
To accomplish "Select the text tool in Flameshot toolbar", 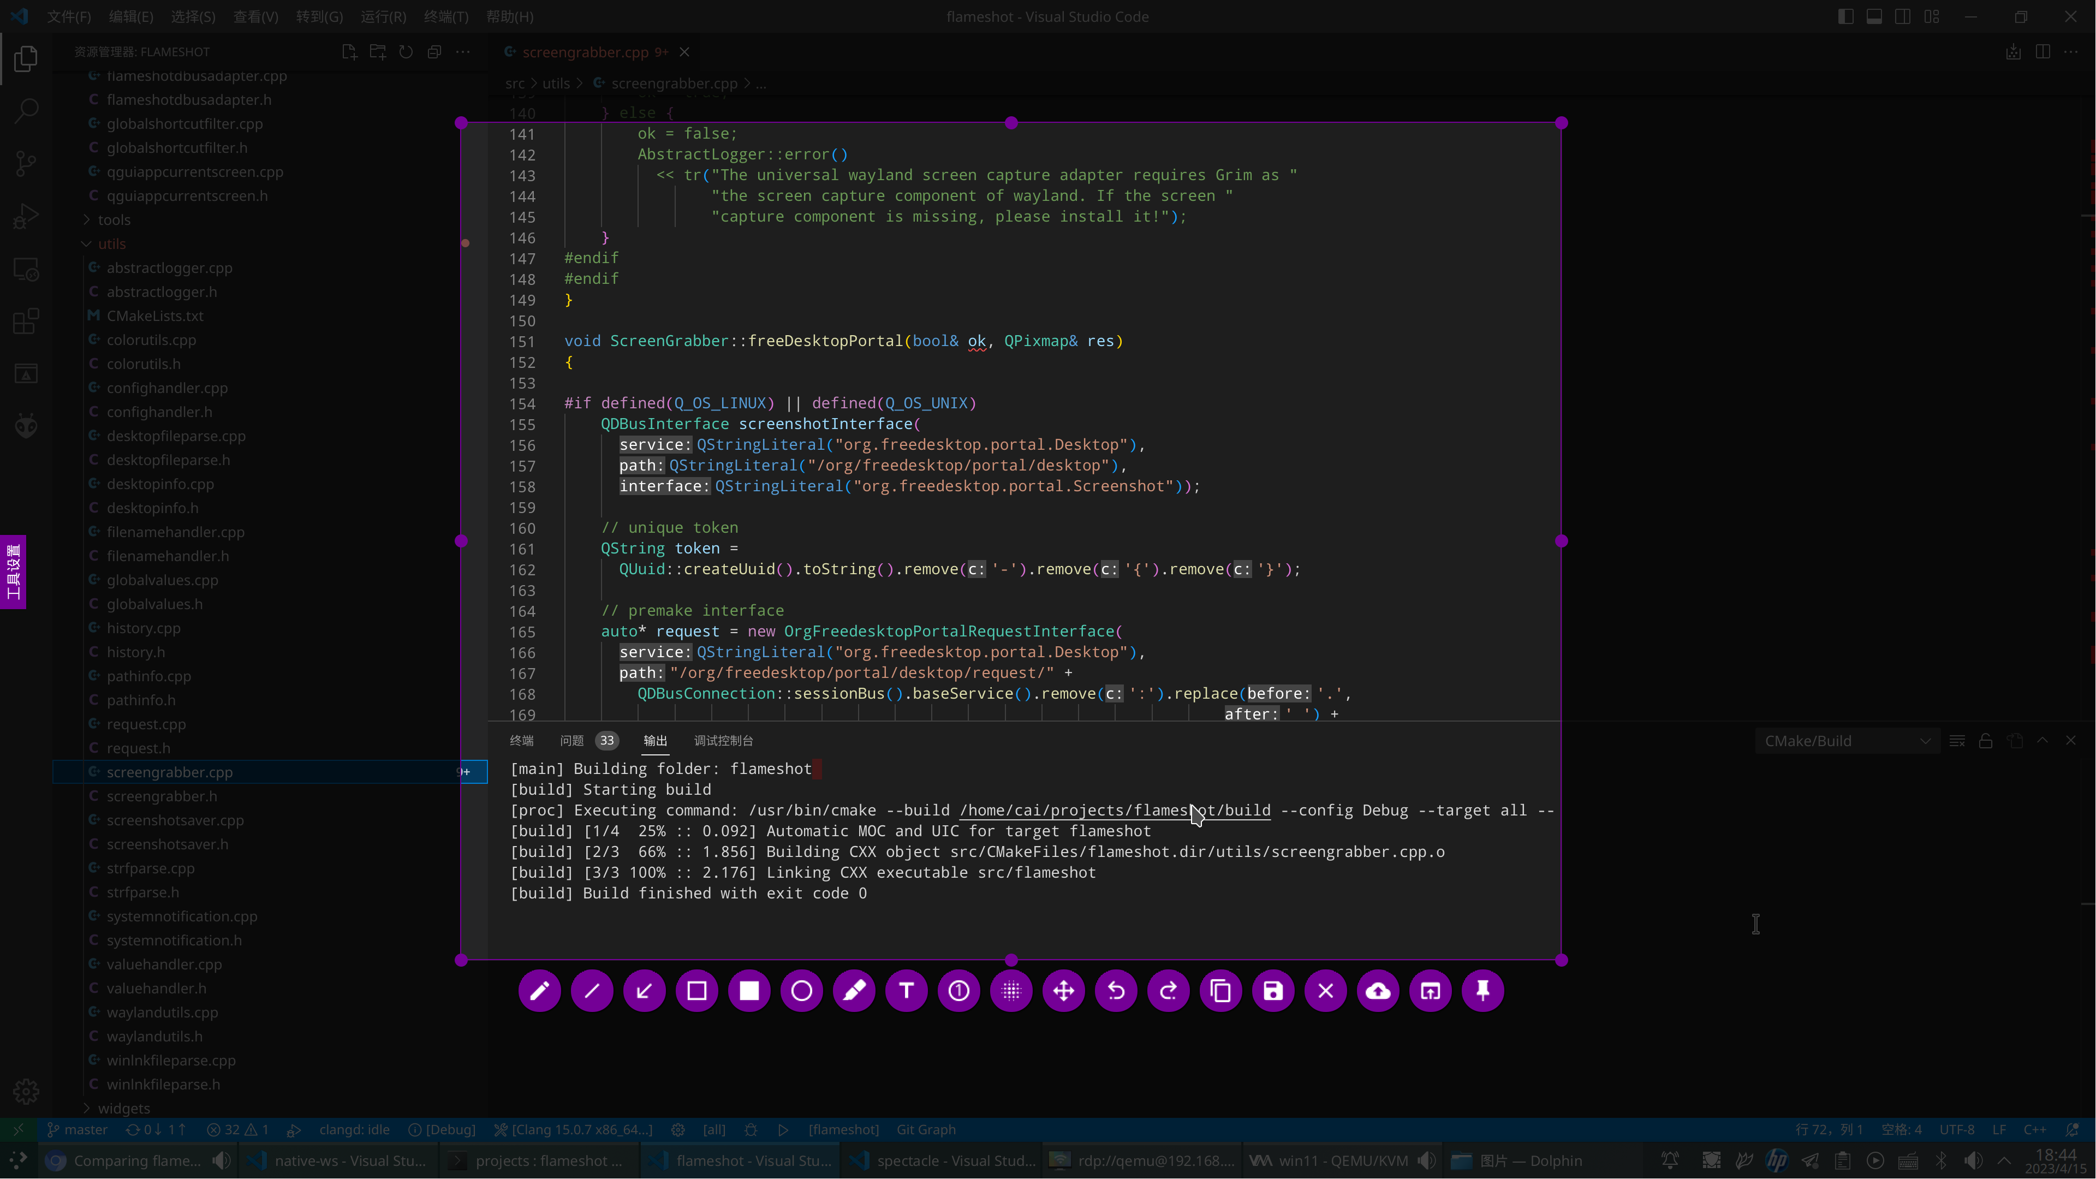I will click(906, 991).
